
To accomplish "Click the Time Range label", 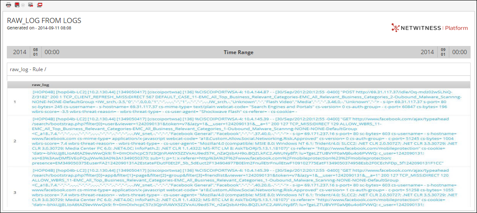I will pos(239,52).
